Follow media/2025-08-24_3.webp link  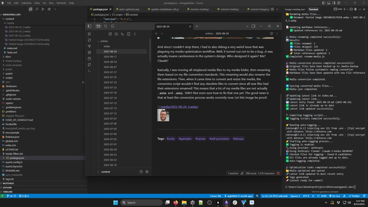179,107
